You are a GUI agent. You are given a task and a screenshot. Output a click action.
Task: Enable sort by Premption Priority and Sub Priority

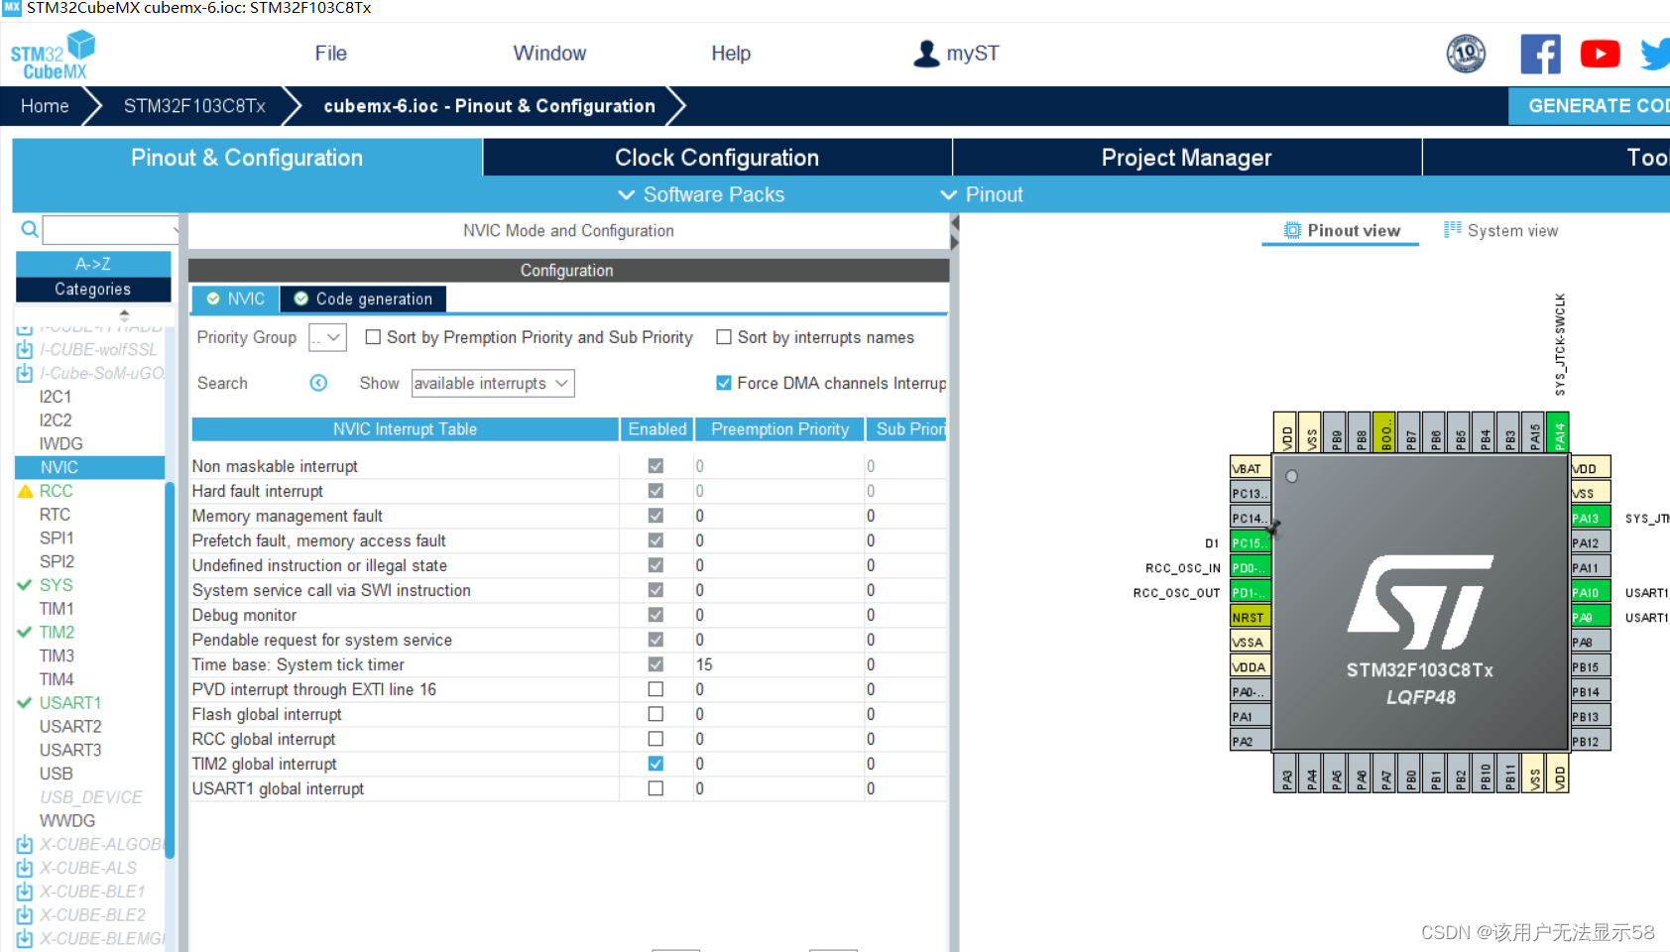[x=373, y=337]
